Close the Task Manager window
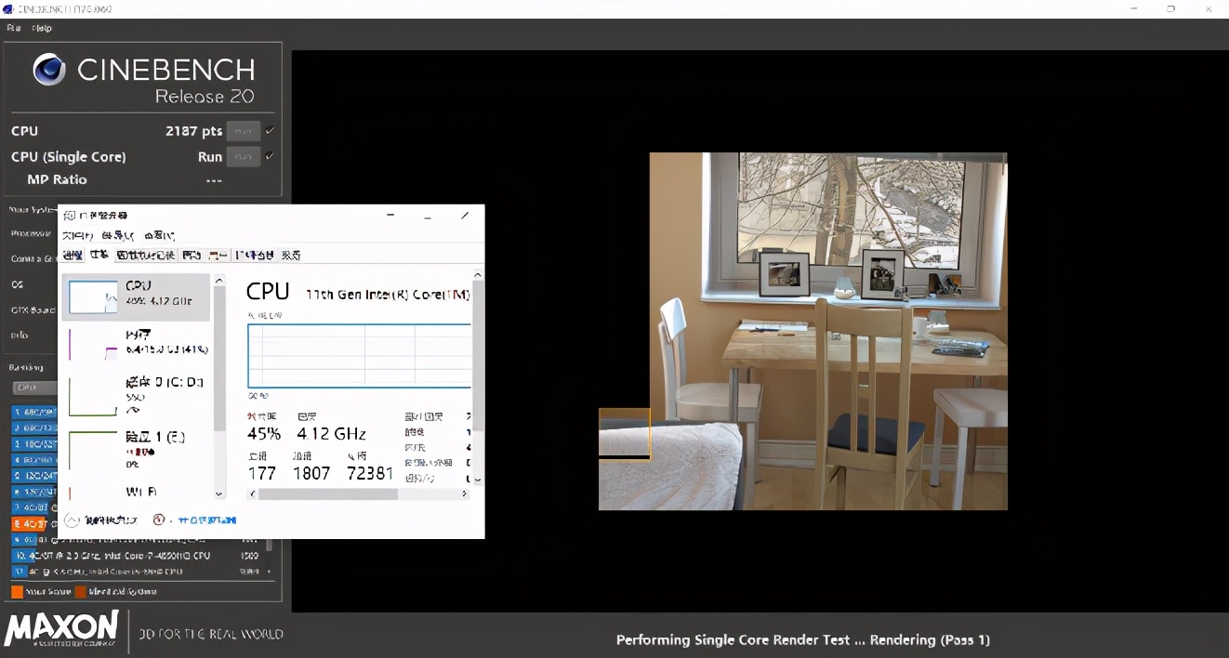Viewport: 1229px width, 658px height. coord(465,216)
